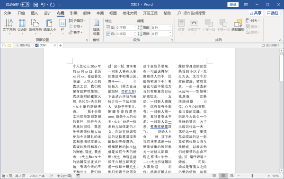284x179 pixels.
Task: Click the left indent 0 字符 field
Action: tap(125, 28)
